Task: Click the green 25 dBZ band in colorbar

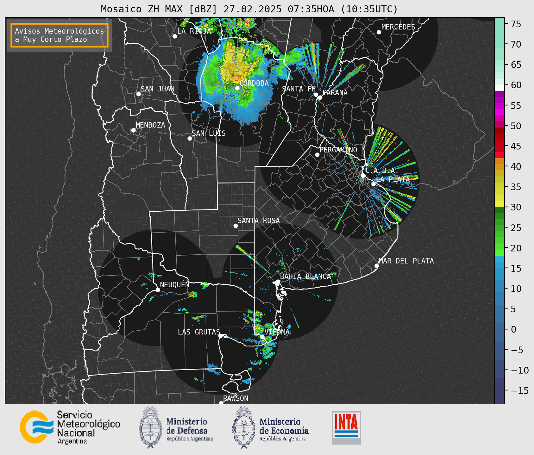Action: coord(499,228)
